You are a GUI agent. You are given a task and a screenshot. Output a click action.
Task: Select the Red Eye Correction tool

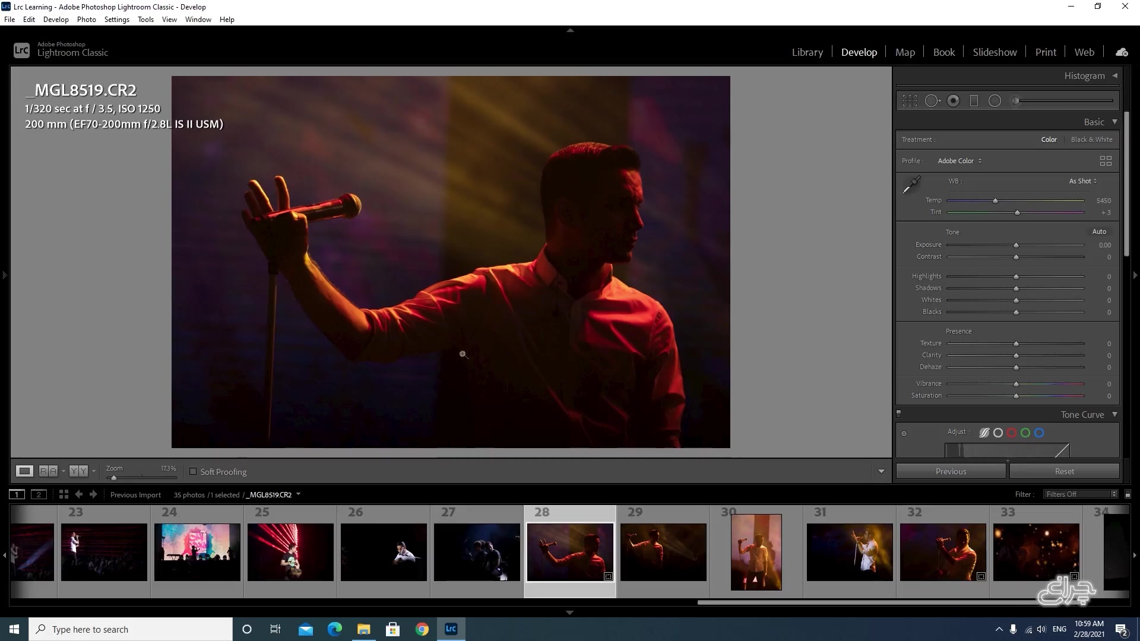[x=954, y=101]
